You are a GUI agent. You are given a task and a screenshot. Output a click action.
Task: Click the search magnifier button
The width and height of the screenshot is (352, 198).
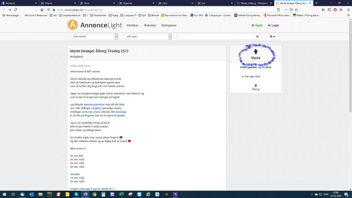[x=258, y=37]
